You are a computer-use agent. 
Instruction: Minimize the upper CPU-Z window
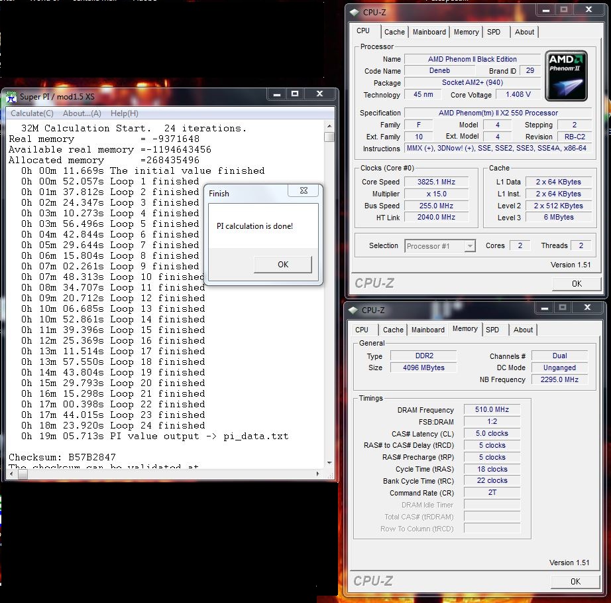(546, 10)
